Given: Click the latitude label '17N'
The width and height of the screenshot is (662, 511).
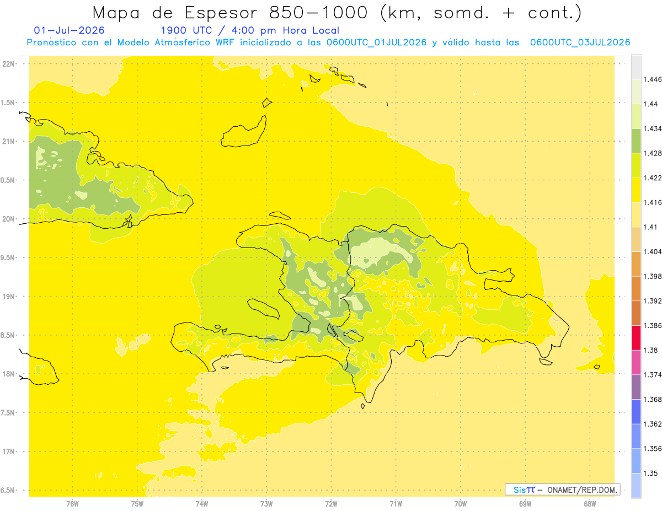Looking at the screenshot, I should coord(8,451).
